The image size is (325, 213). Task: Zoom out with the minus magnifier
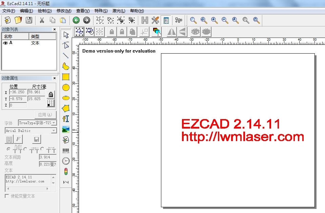pos(225,20)
